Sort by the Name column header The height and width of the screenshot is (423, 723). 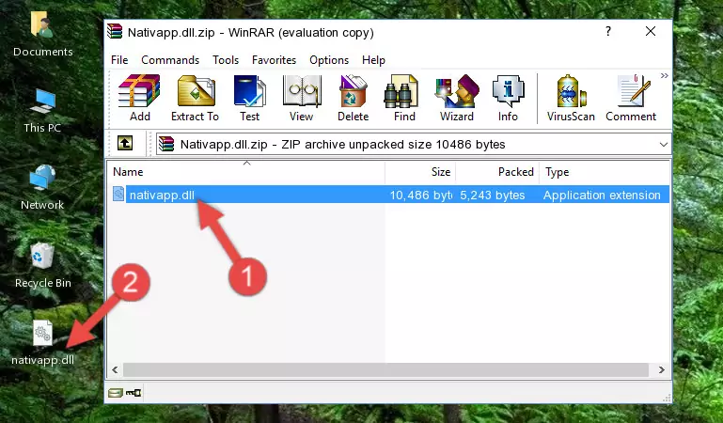coord(246,172)
